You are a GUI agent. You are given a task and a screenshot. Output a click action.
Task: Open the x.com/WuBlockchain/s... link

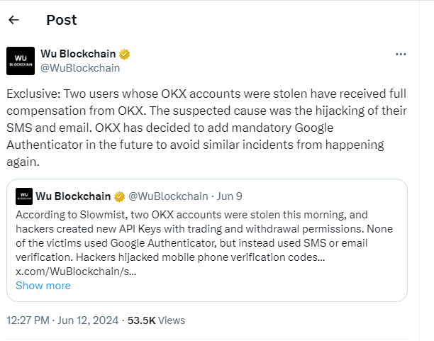(x=76, y=272)
